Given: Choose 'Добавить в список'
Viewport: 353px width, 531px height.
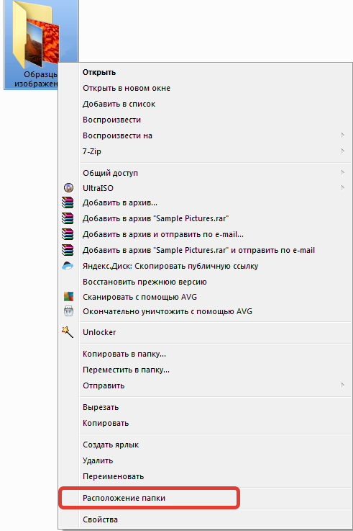Looking at the screenshot, I should tap(205, 104).
